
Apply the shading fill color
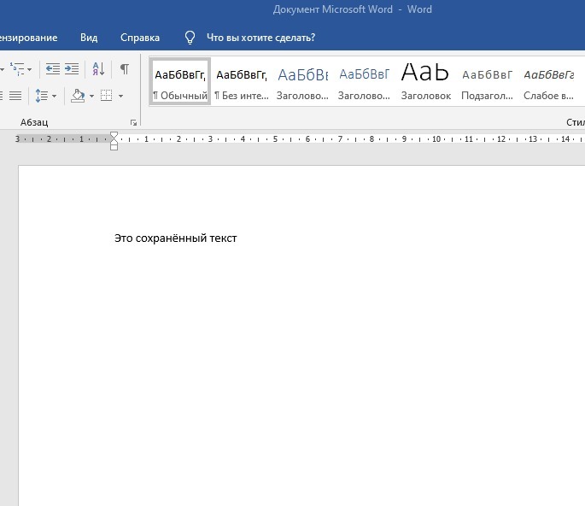[77, 96]
